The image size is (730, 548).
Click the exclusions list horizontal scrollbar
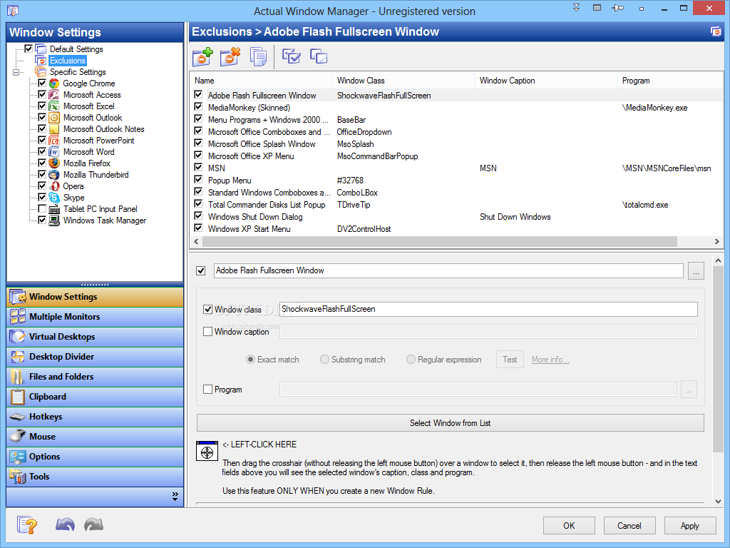439,241
